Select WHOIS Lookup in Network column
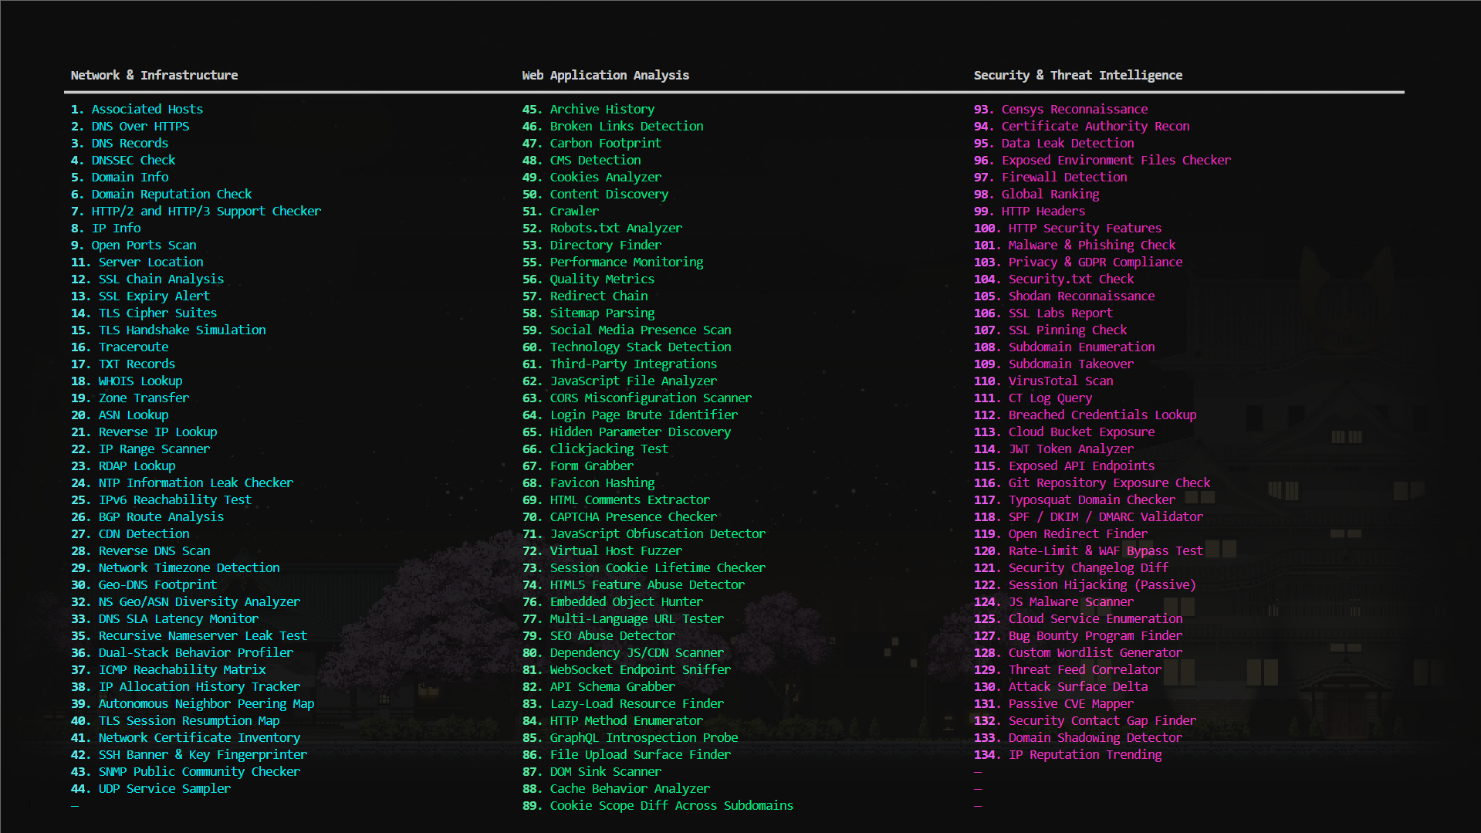 coord(140,381)
